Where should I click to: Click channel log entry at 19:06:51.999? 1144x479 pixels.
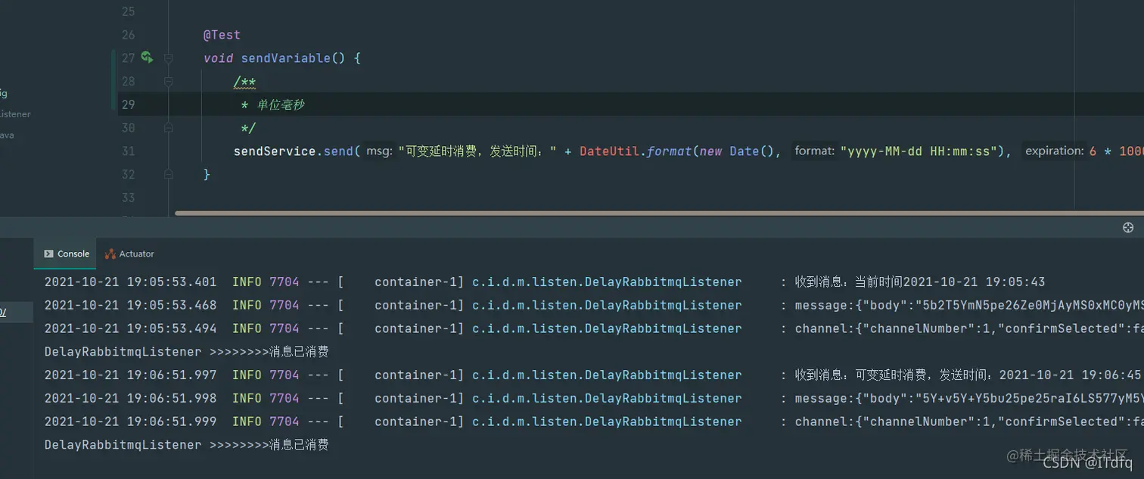coord(968,421)
